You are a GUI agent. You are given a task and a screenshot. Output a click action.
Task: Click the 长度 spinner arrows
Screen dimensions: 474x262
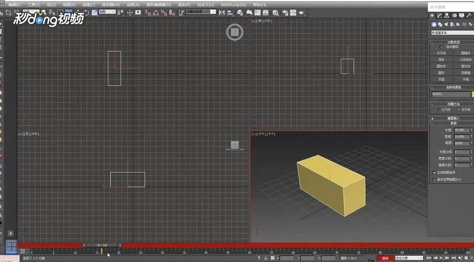[x=471, y=130]
